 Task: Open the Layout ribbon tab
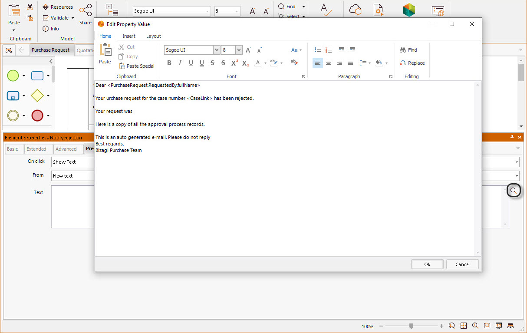(153, 36)
